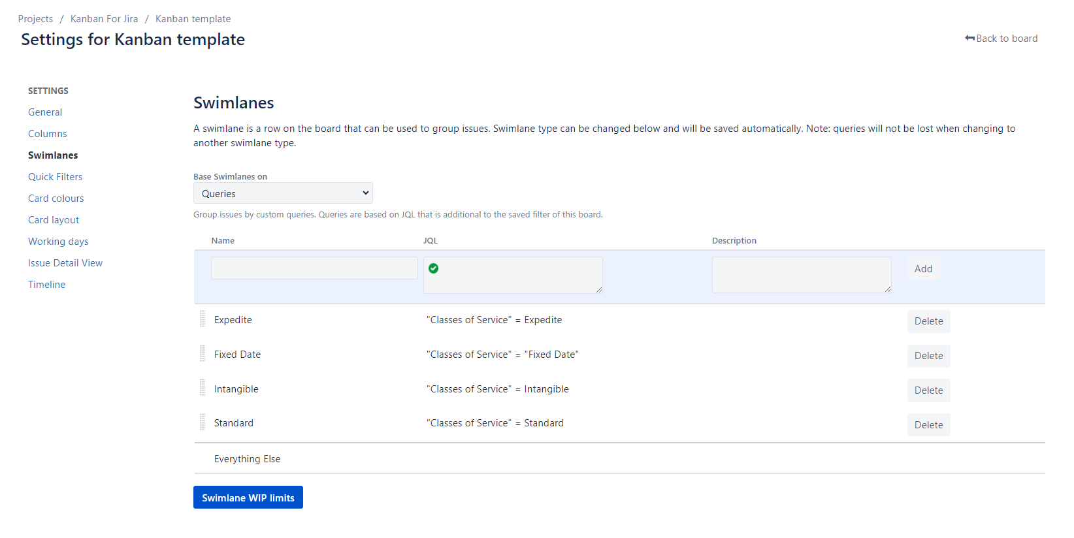Screen dimensions: 1074x538
Task: Open Kanban For Jira breadcrumb link
Action: point(105,19)
